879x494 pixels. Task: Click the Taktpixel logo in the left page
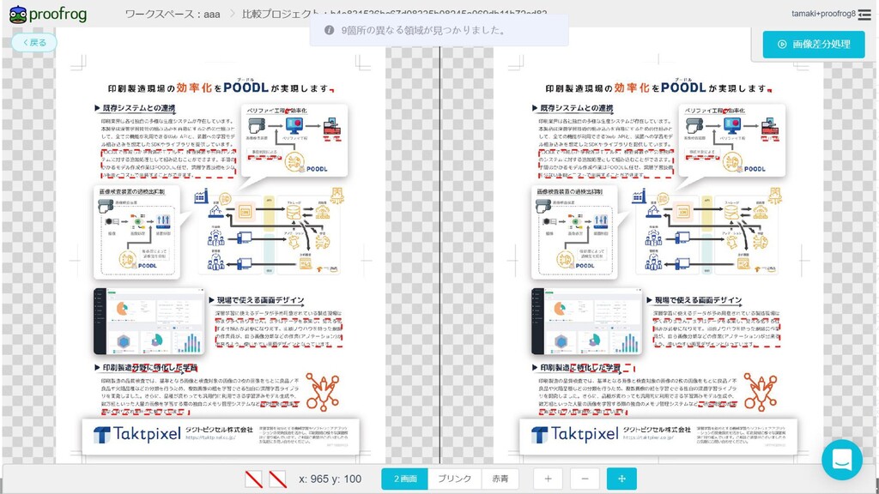[136, 434]
